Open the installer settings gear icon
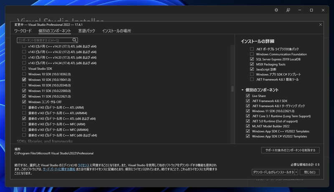Viewport: 334px width, 192px height. (x=276, y=10)
